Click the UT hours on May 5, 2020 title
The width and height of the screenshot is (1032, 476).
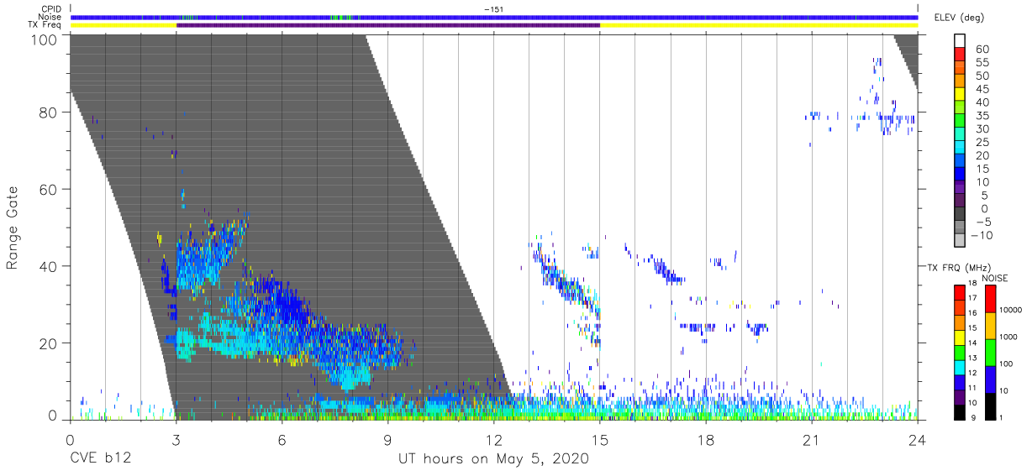click(493, 459)
